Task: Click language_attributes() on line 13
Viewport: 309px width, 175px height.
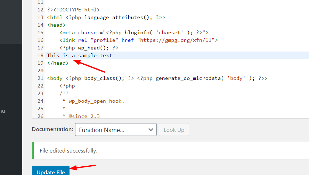Action: click(x=114, y=17)
